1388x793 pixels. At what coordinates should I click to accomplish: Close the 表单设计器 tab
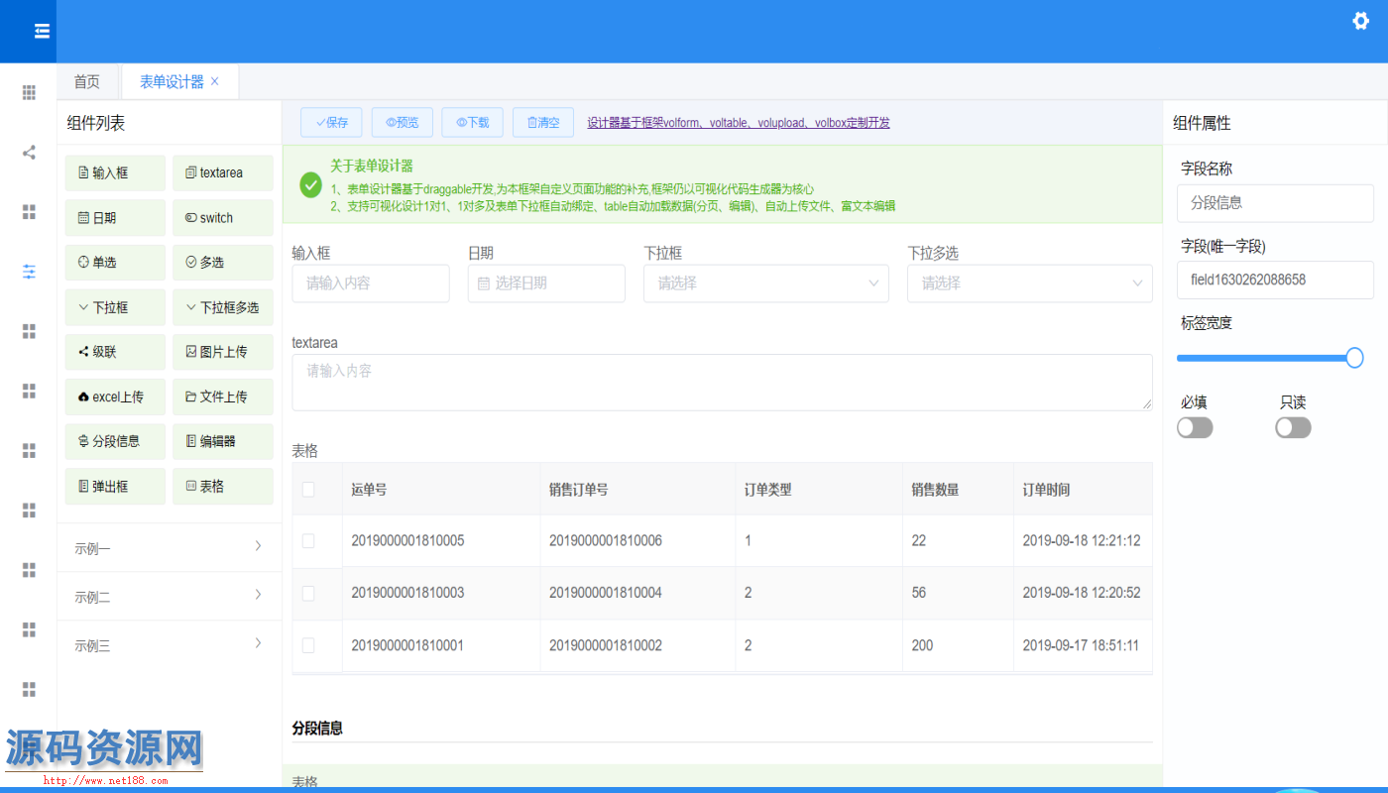tap(215, 81)
